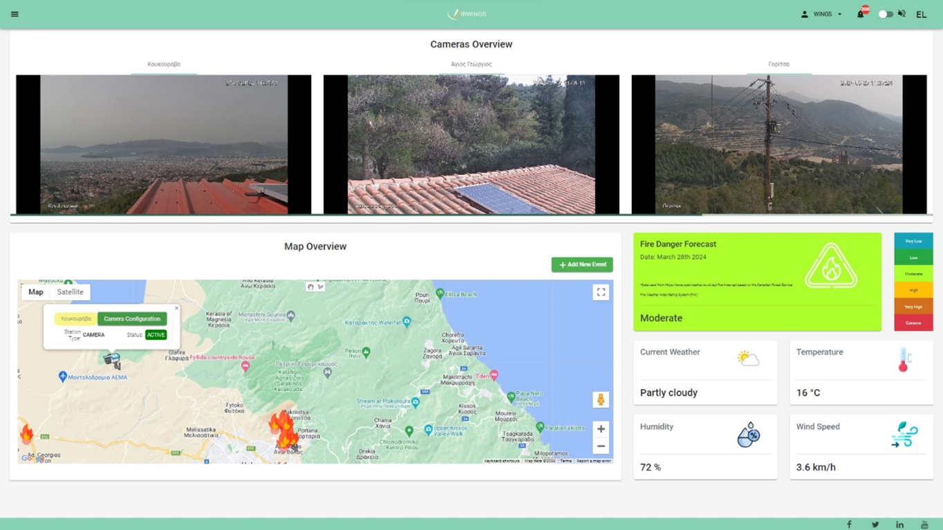
Task: Open the Γορίτσα utility pole camera feed
Action: coord(779,144)
